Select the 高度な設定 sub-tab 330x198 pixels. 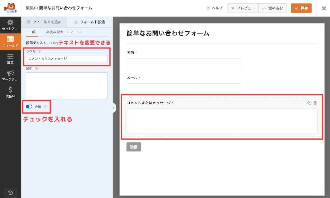[55, 32]
